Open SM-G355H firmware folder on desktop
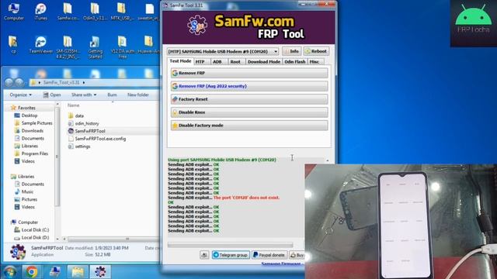The width and height of the screenshot is (497, 279). pos(68,47)
